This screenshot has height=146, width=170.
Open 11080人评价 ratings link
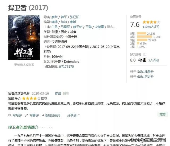click(151, 27)
